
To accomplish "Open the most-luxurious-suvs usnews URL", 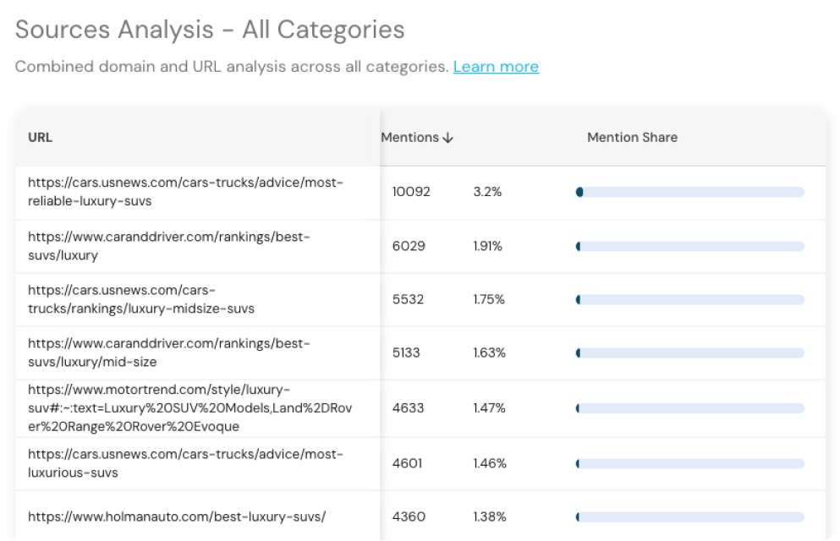I will point(184,462).
